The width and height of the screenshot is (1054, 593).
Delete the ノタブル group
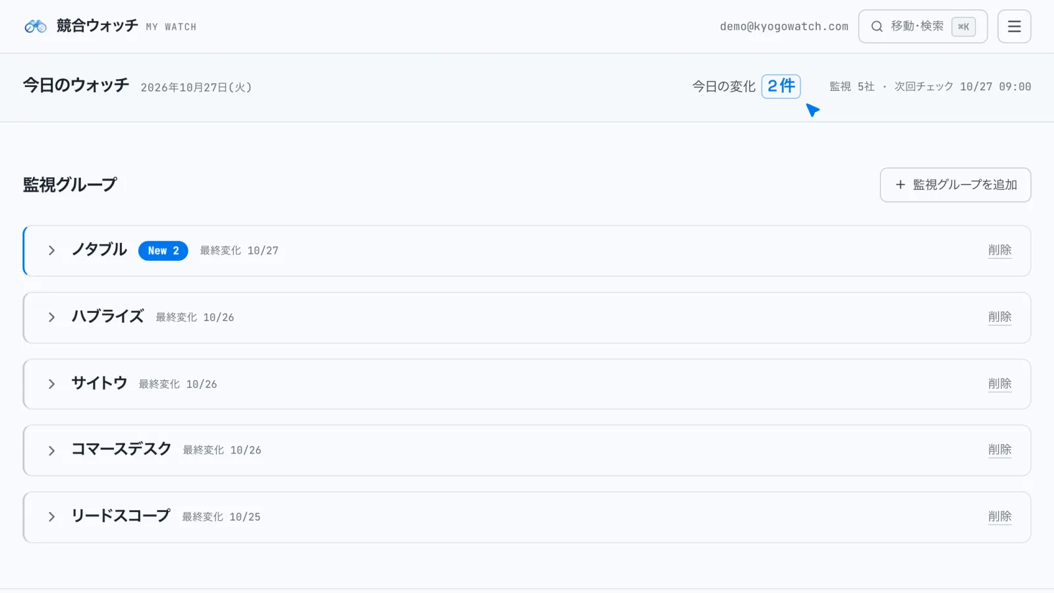999,250
